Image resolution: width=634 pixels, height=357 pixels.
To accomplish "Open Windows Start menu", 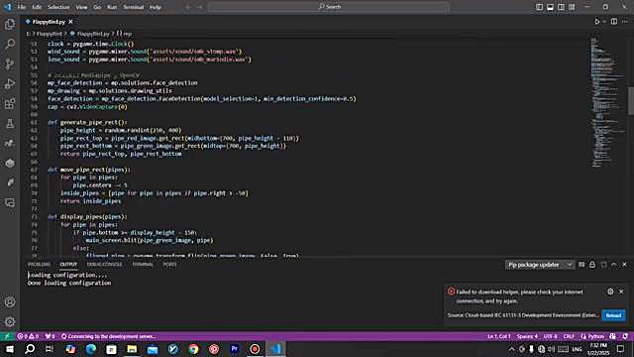I will 10,349.
